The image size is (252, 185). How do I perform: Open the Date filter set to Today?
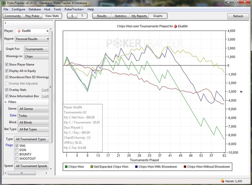[33, 116]
